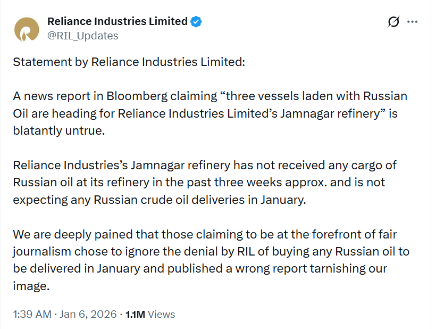Click the Views label
The image size is (436, 329).
pos(161,315)
